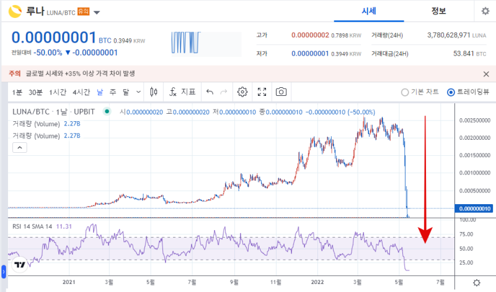
Task: Expand the more intervals chevron
Action: 138,92
